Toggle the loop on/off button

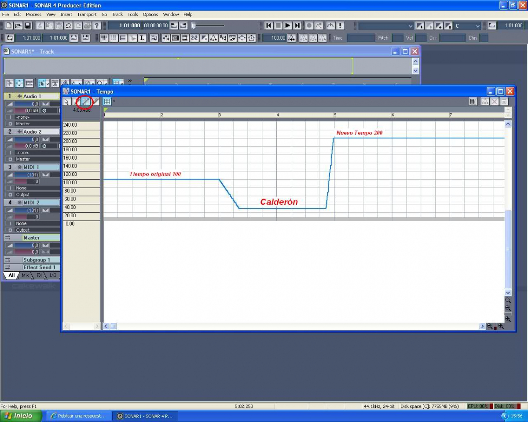10,38
